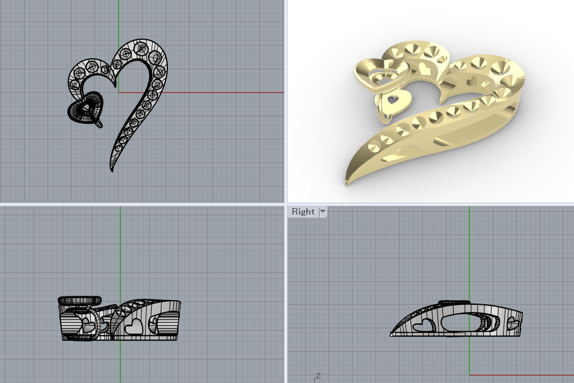
Task: Click the heart cutout in Right view model
Action: [426, 326]
